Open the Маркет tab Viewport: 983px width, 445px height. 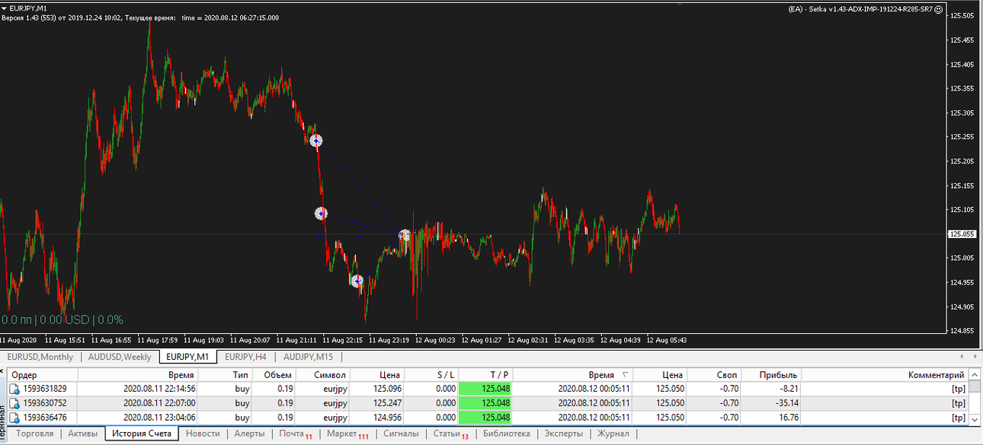click(x=347, y=434)
